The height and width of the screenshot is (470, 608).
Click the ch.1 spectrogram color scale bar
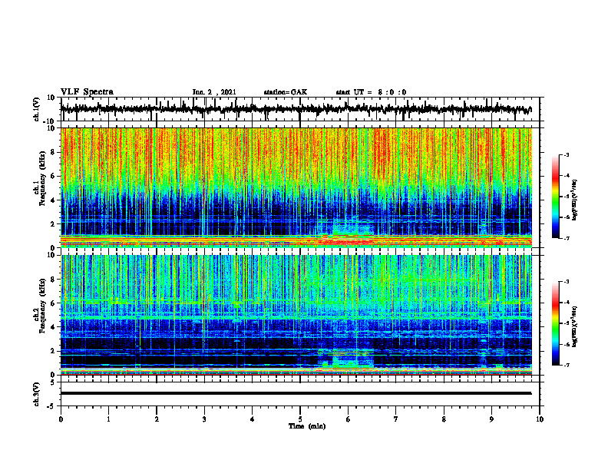tap(555, 197)
